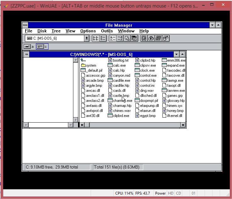Click the all file details view icon
Viewport: 232px width, 199px height.
[x=103, y=38]
